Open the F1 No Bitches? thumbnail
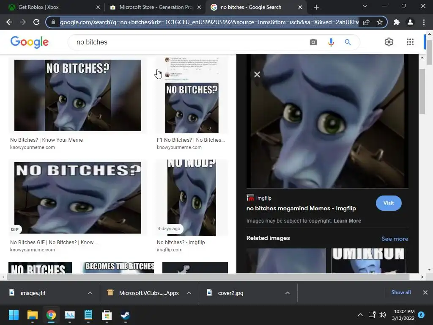This screenshot has width=433, height=325. 192,95
